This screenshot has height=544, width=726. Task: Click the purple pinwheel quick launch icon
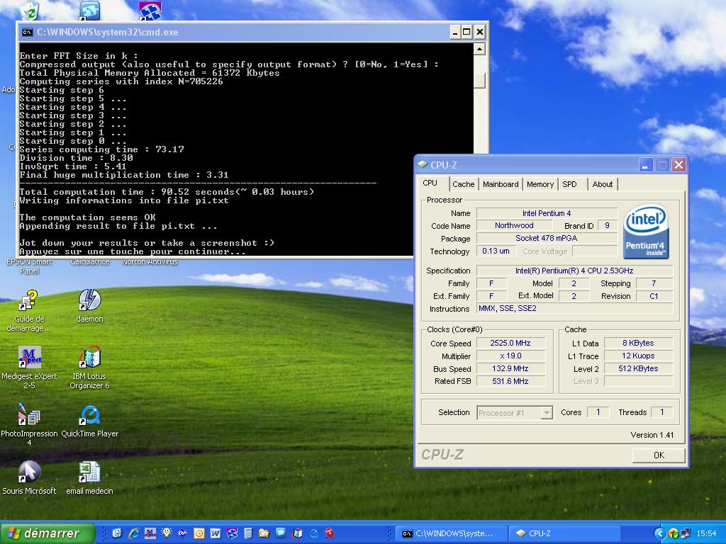pos(232,533)
